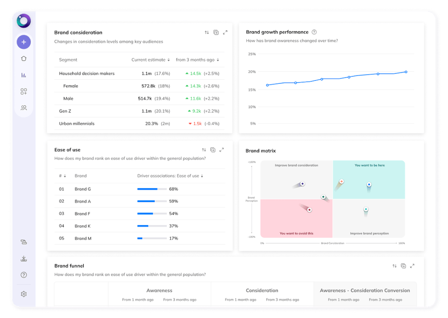The width and height of the screenshot is (448, 318).
Task: Click the purple plus create button
Action: [x=24, y=42]
